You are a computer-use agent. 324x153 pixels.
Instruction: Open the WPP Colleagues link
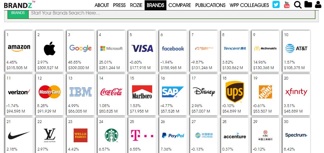coord(249,5)
